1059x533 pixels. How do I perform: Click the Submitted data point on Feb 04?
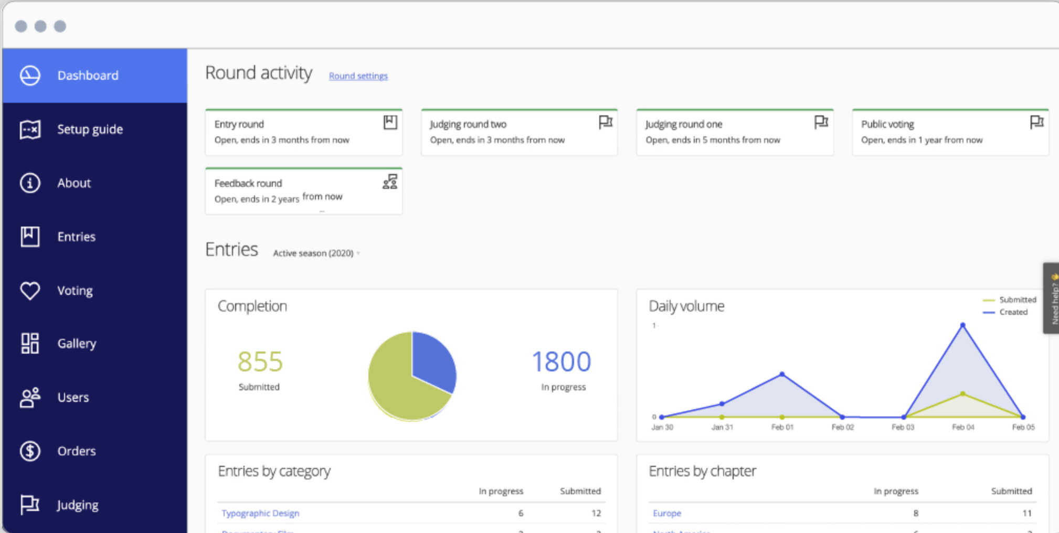[963, 393]
